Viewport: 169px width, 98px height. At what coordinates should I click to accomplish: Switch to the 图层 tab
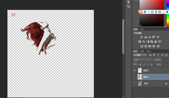[135, 51]
